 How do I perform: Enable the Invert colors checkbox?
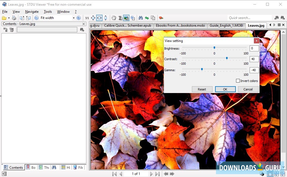[238, 81]
